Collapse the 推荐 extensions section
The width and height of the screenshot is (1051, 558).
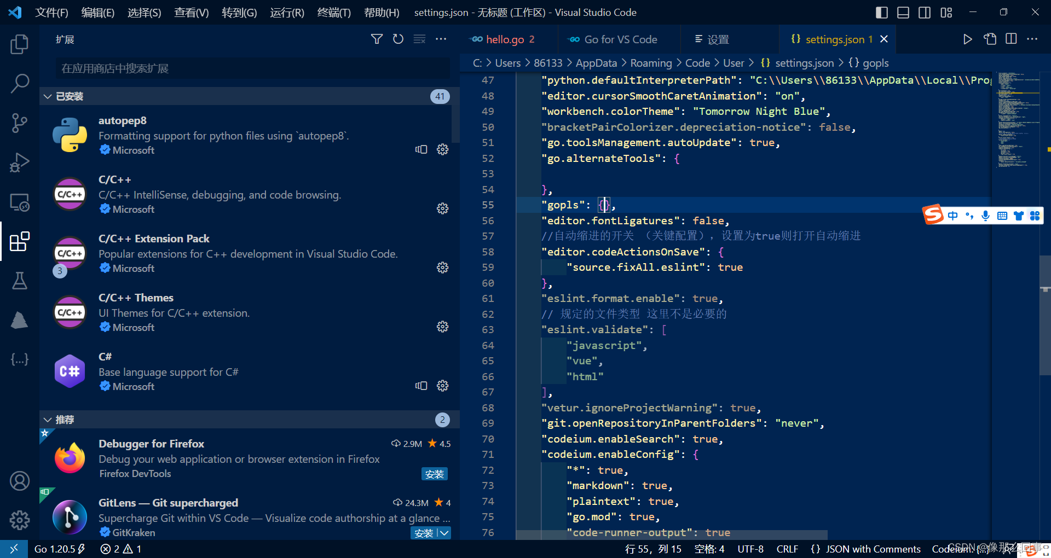48,419
